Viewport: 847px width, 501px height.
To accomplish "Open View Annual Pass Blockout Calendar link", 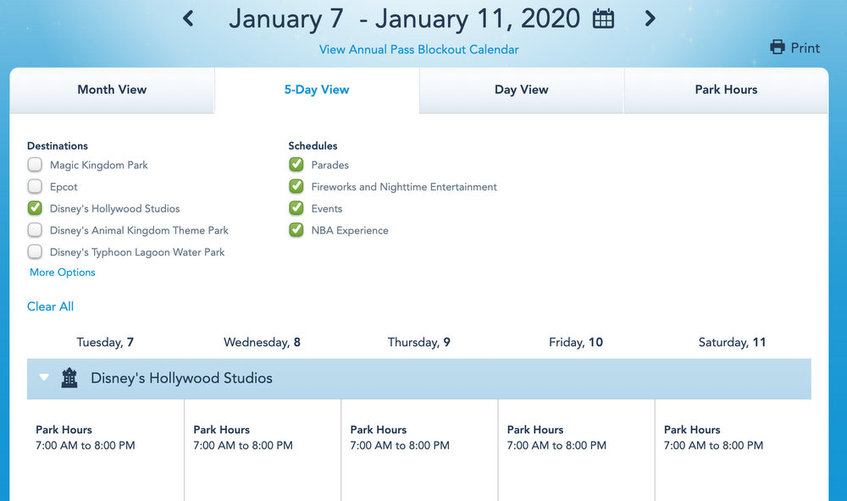I will click(x=418, y=50).
